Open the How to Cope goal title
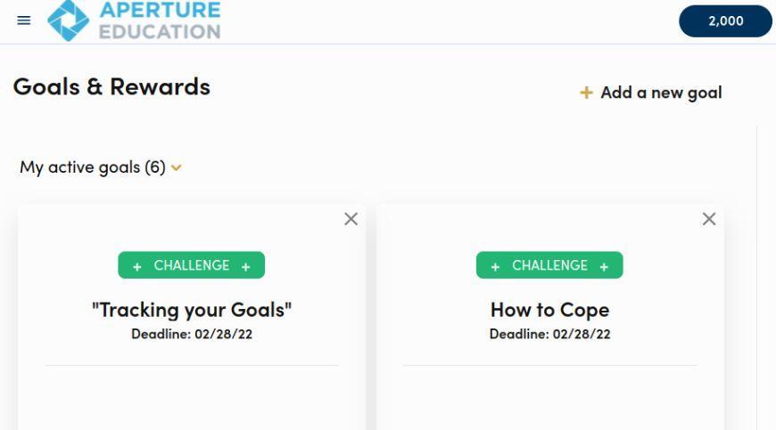 549,310
